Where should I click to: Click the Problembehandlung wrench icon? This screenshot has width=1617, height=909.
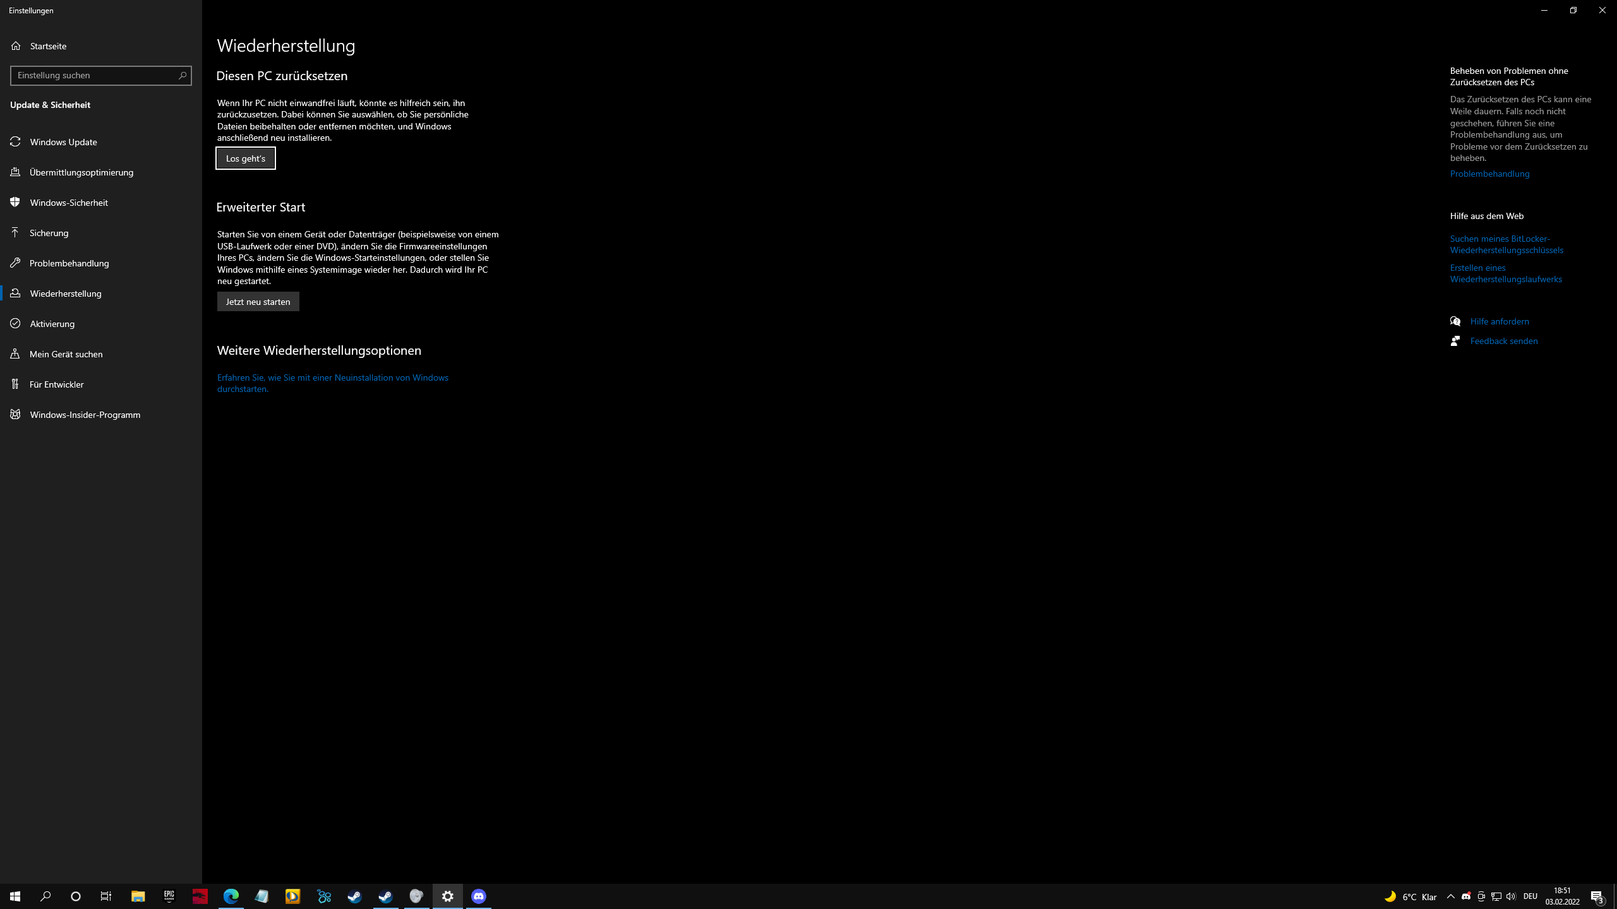[16, 263]
